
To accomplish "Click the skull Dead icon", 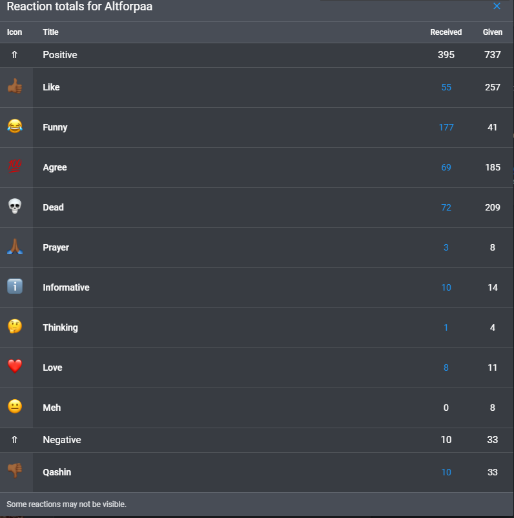I will pos(15,207).
